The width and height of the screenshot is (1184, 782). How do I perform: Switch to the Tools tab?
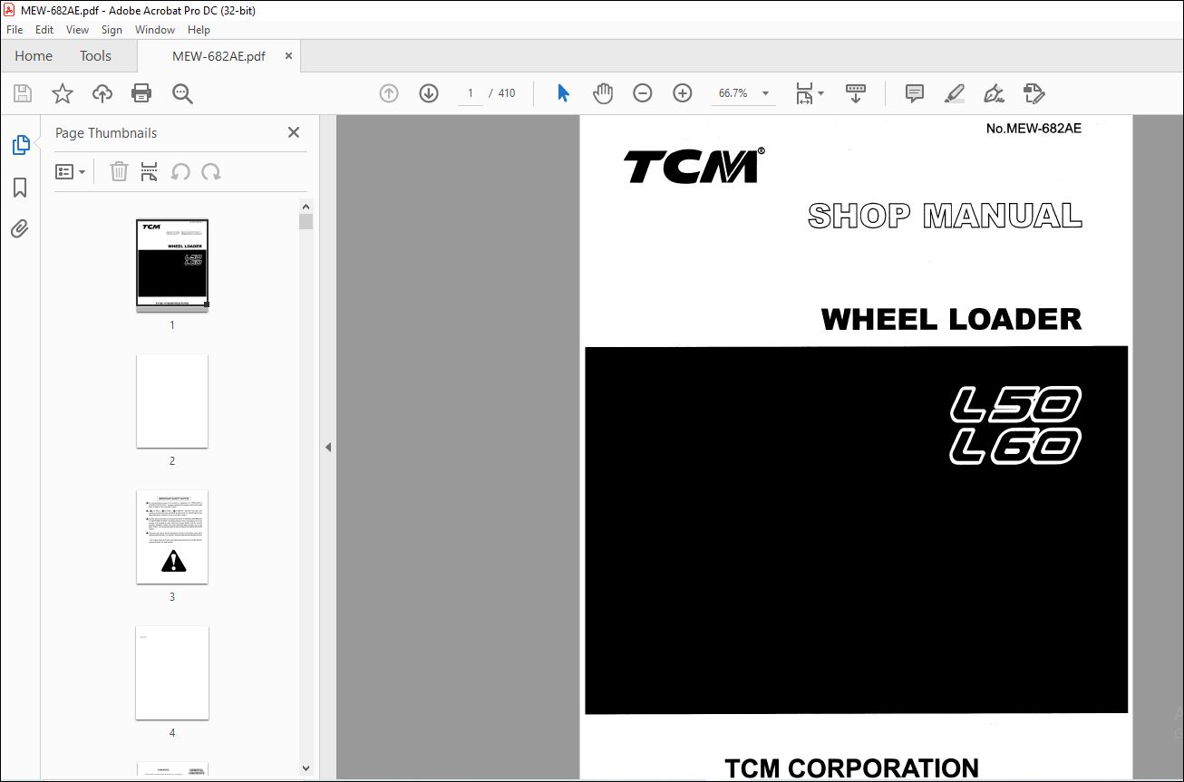coord(95,56)
